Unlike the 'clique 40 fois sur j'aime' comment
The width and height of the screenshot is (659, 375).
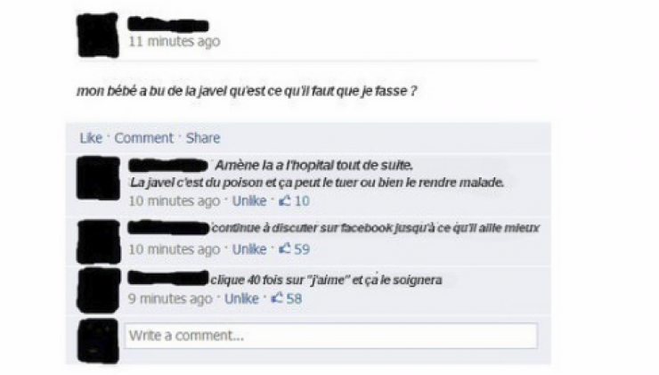pos(241,298)
